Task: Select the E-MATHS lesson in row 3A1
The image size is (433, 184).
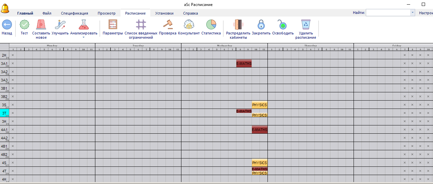Action: click(x=244, y=64)
